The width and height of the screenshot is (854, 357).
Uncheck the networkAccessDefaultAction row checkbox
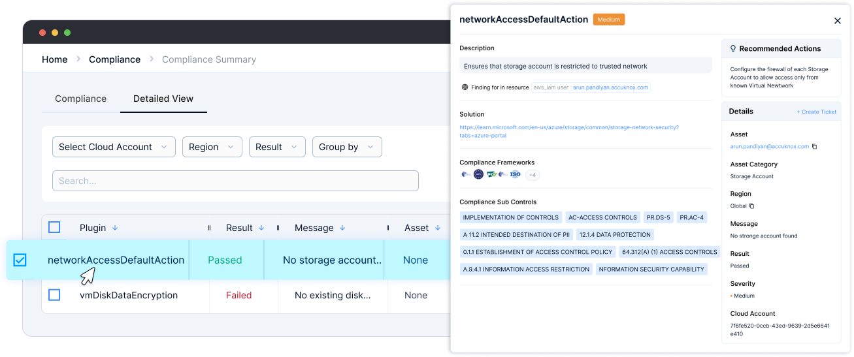click(x=20, y=260)
